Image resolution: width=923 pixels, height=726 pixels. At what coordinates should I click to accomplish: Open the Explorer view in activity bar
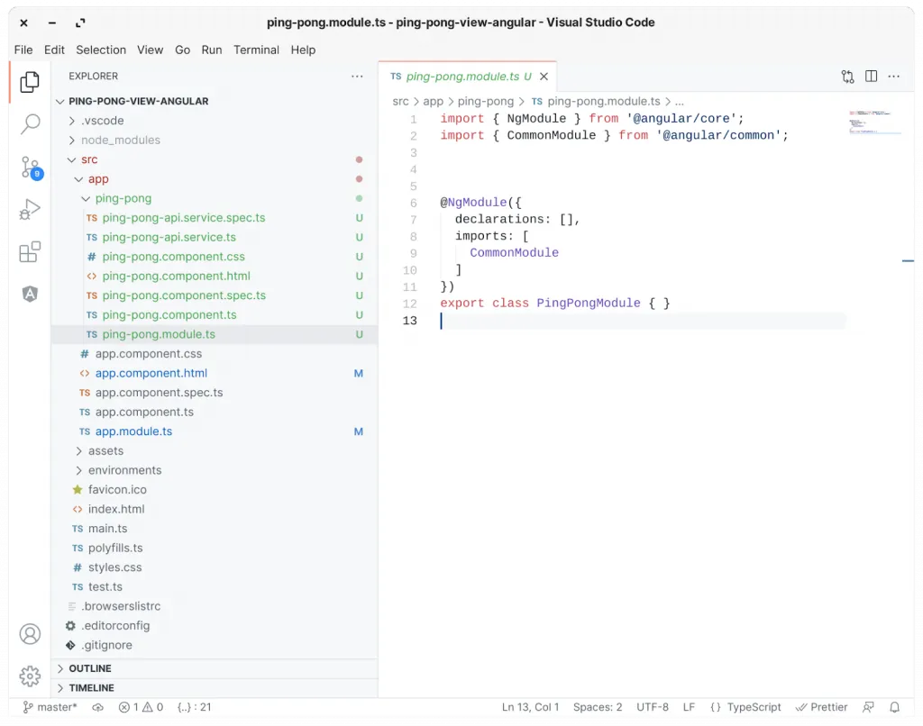[30, 82]
